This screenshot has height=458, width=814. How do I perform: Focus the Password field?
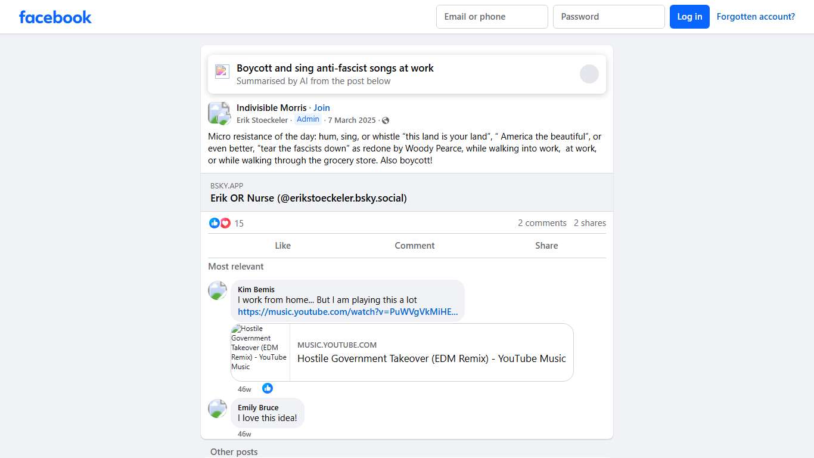pyautogui.click(x=608, y=17)
